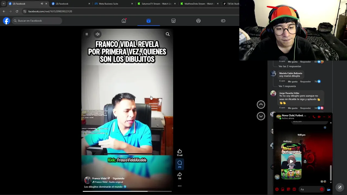Viewport: 347px width, 195px height.
Task: Open the tab search dropdown arrow
Action: click(4, 4)
